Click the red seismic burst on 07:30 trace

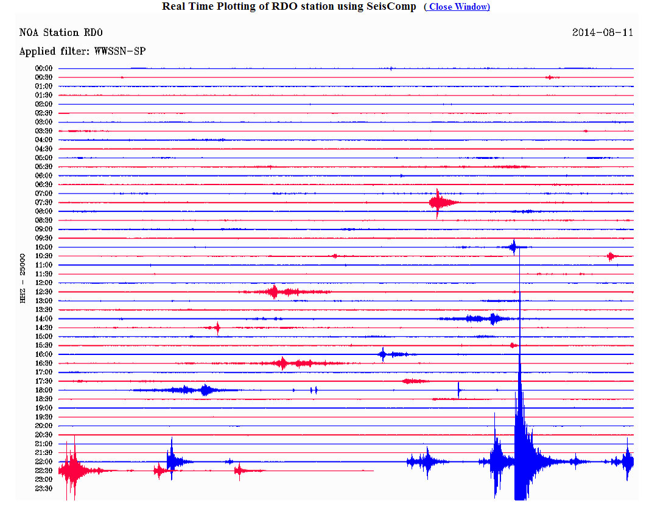[438, 202]
